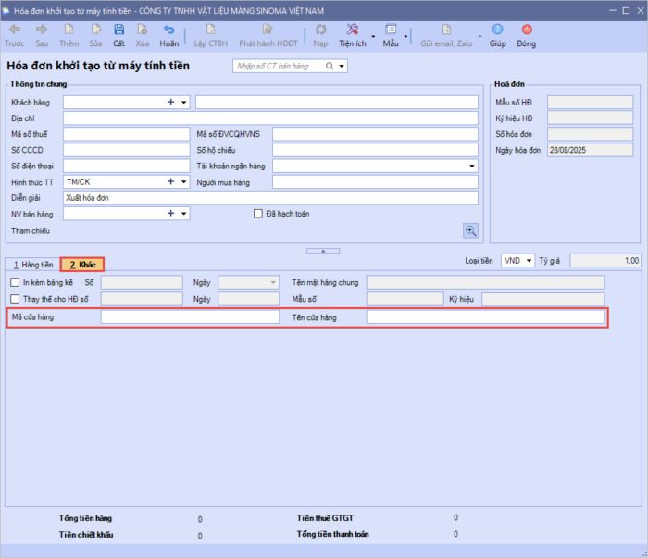Viewport: 648px width, 558px height.
Task: Click the Diễn giải text field
Action: tap(270, 198)
